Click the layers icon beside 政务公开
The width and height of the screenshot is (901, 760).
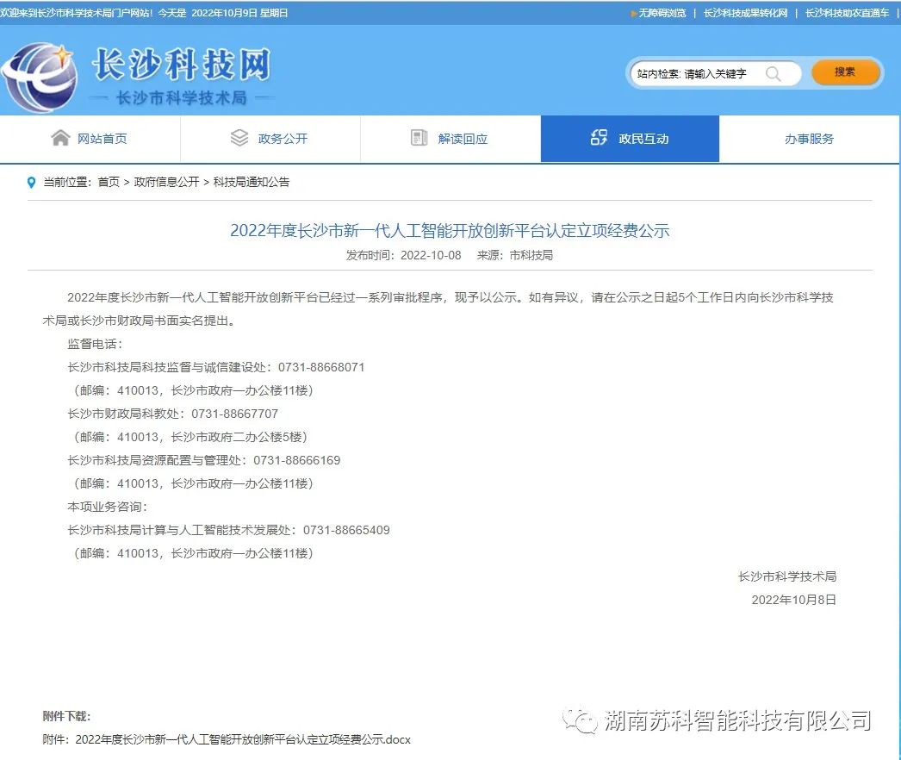(239, 138)
